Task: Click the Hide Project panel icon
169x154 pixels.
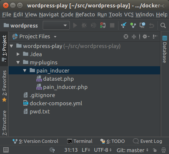Action: pyautogui.click(x=155, y=36)
